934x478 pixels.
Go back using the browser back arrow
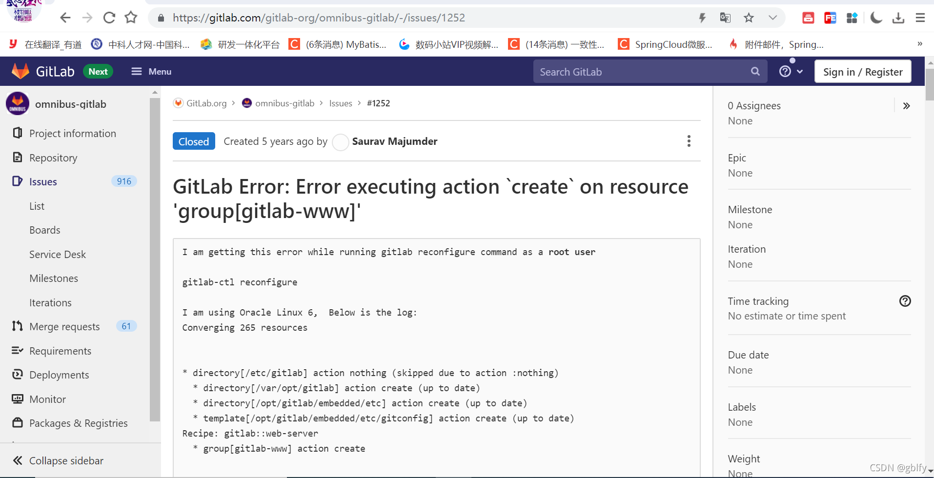[65, 18]
